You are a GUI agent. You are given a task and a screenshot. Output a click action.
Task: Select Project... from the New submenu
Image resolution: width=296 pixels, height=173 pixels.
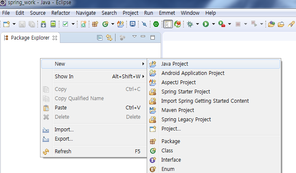pos(214,129)
